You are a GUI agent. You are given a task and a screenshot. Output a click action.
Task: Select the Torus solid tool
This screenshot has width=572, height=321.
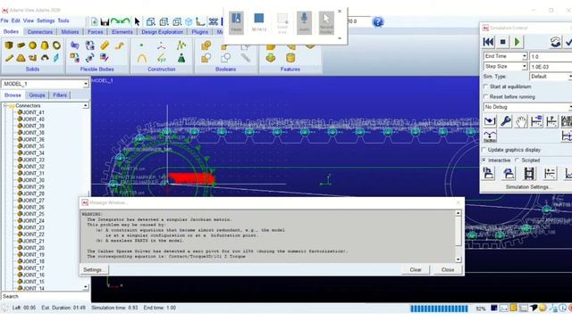[57, 45]
